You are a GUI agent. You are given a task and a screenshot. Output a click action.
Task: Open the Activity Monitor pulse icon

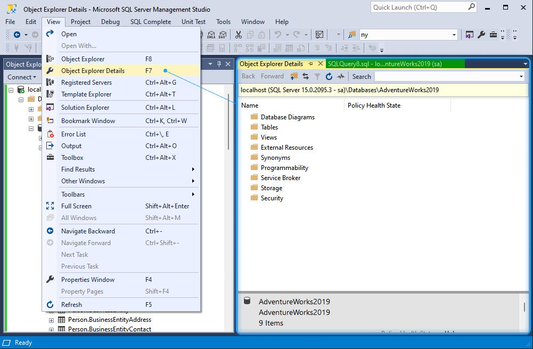[341, 77]
